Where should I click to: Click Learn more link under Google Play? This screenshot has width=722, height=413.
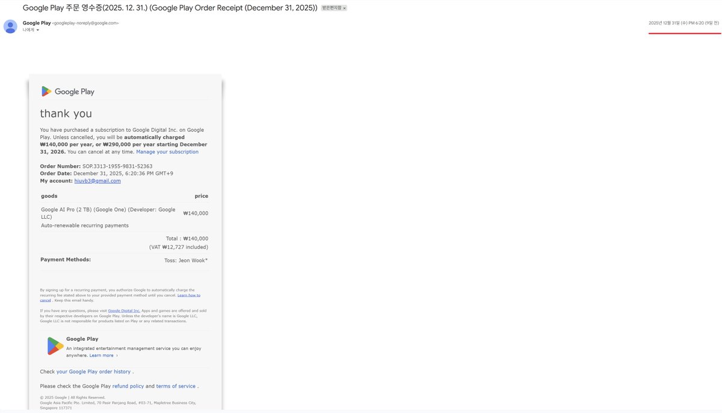point(103,355)
